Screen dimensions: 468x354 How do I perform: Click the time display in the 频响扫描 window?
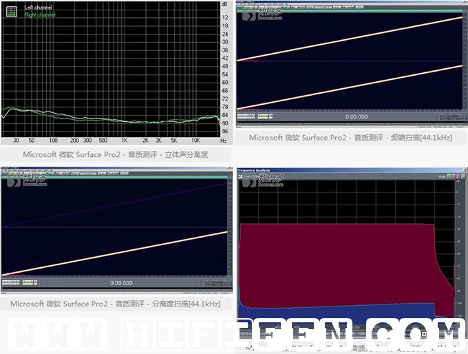[357, 117]
